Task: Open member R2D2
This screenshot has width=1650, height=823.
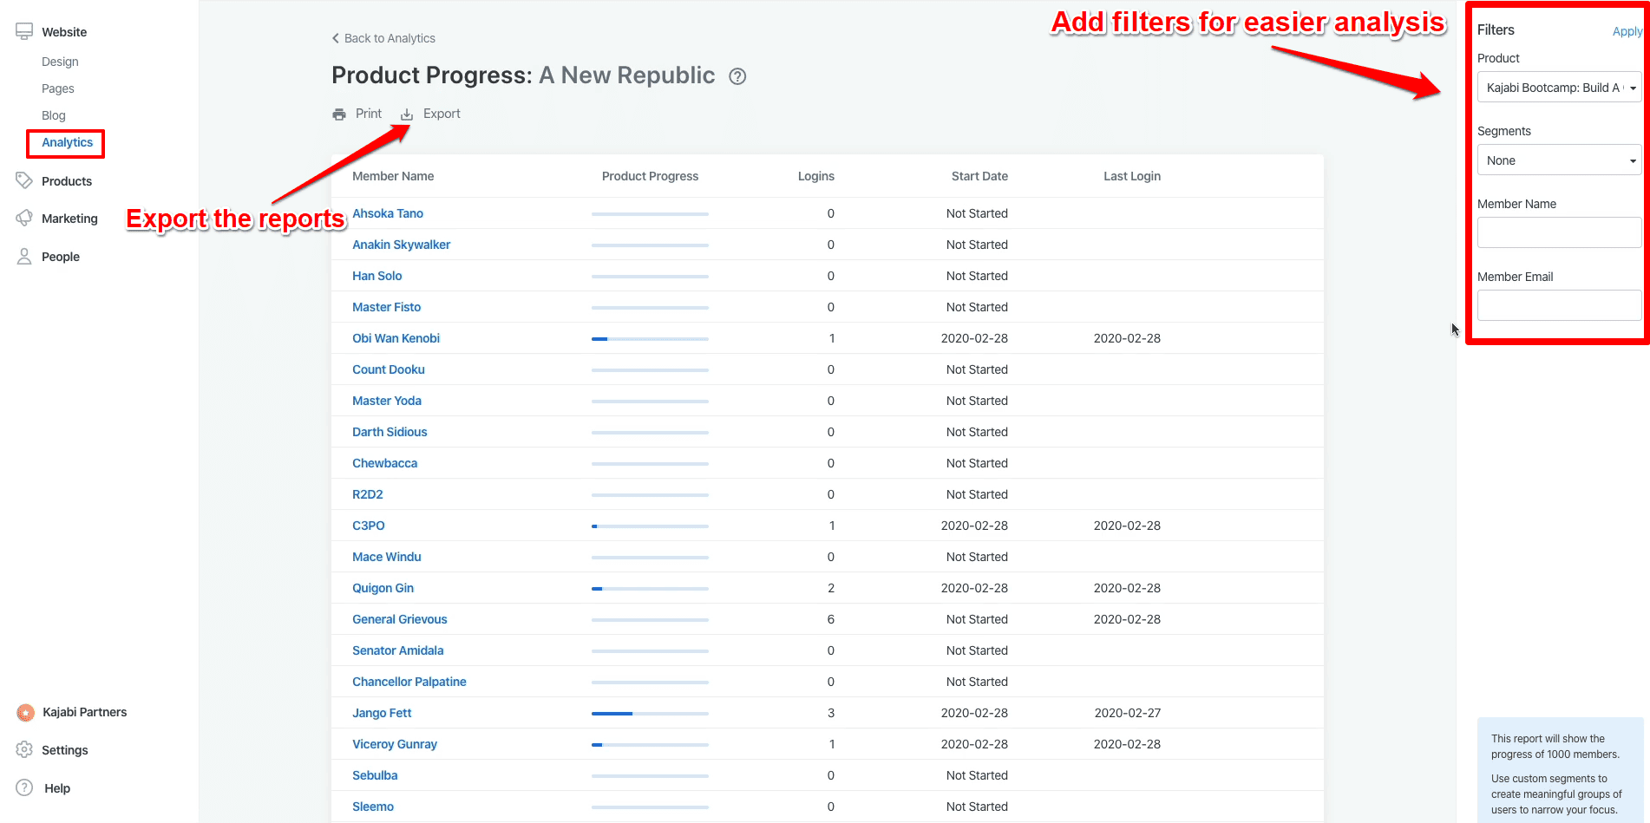Action: (x=368, y=494)
